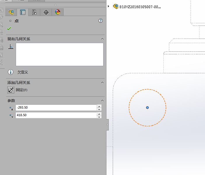205x175 pixels.
Task: Click the green checkmark to confirm point
Action: pyautogui.click(x=9, y=29)
